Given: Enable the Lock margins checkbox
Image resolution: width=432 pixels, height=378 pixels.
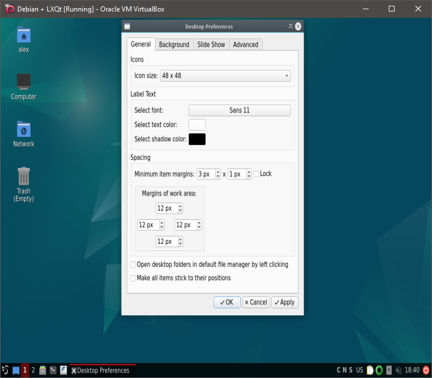Looking at the screenshot, I should click(256, 174).
